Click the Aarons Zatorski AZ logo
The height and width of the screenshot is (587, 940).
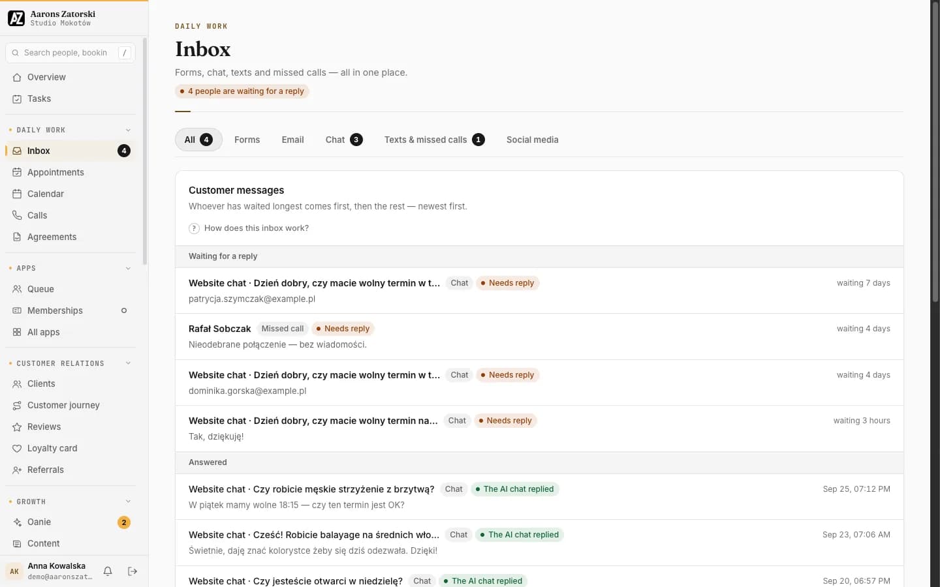(16, 18)
